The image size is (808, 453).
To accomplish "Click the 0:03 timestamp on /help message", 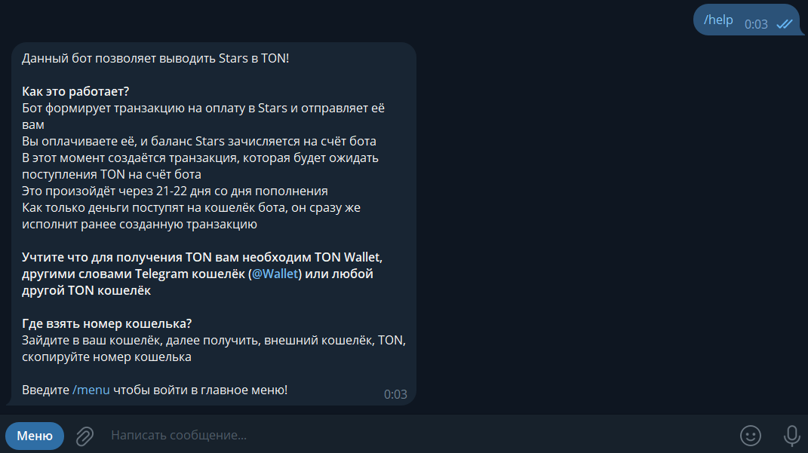I will tap(756, 24).
